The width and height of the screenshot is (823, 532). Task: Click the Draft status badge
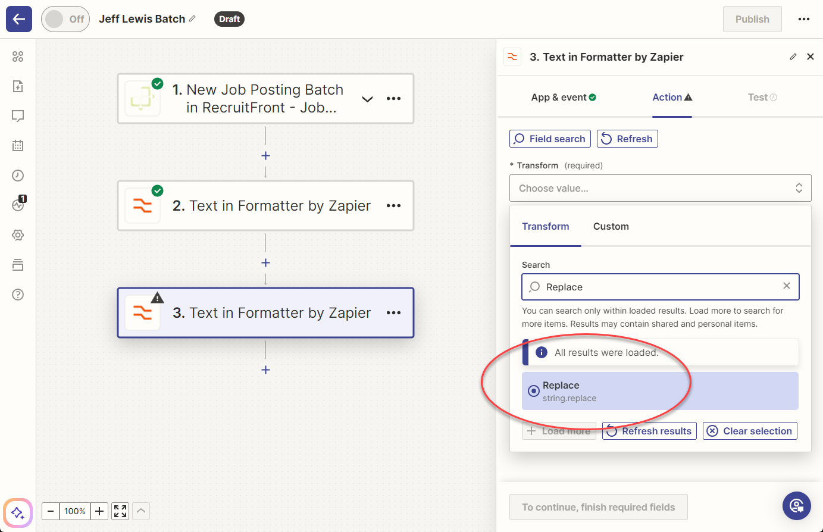point(229,19)
